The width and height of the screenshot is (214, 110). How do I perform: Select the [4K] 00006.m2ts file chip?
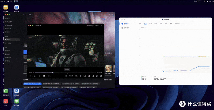pos(52,84)
